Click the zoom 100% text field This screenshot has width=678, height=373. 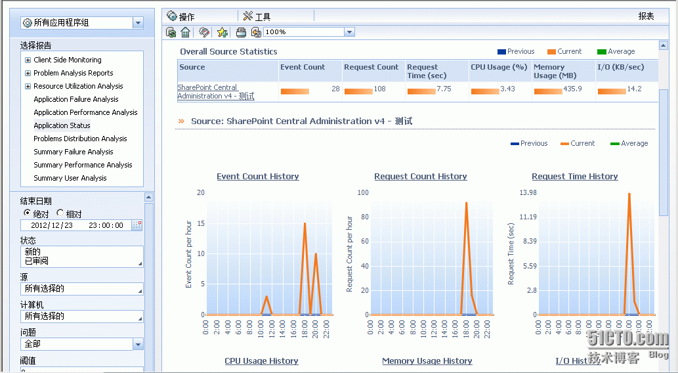(x=304, y=32)
